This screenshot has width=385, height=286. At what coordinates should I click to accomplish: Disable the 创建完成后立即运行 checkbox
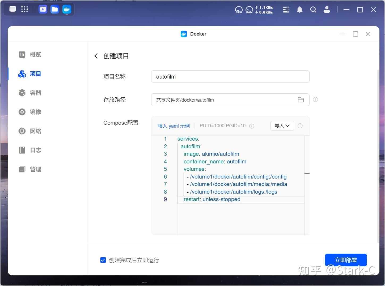[103, 260]
